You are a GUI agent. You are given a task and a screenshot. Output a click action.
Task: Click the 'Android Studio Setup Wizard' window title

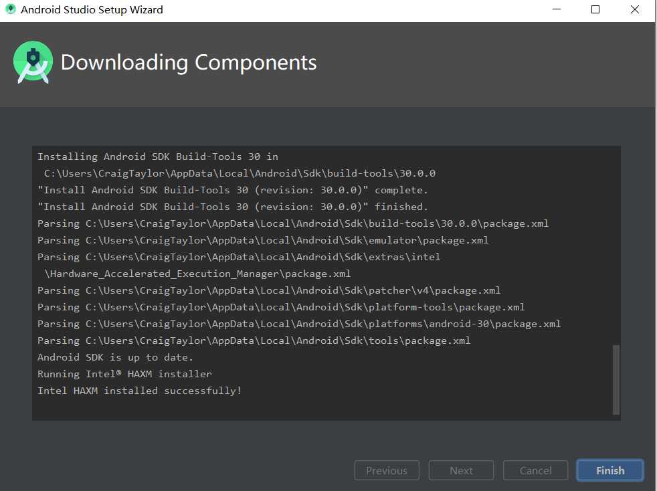click(x=92, y=9)
